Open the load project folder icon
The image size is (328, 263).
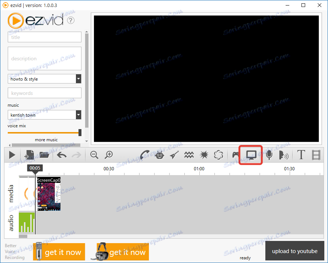(44, 155)
